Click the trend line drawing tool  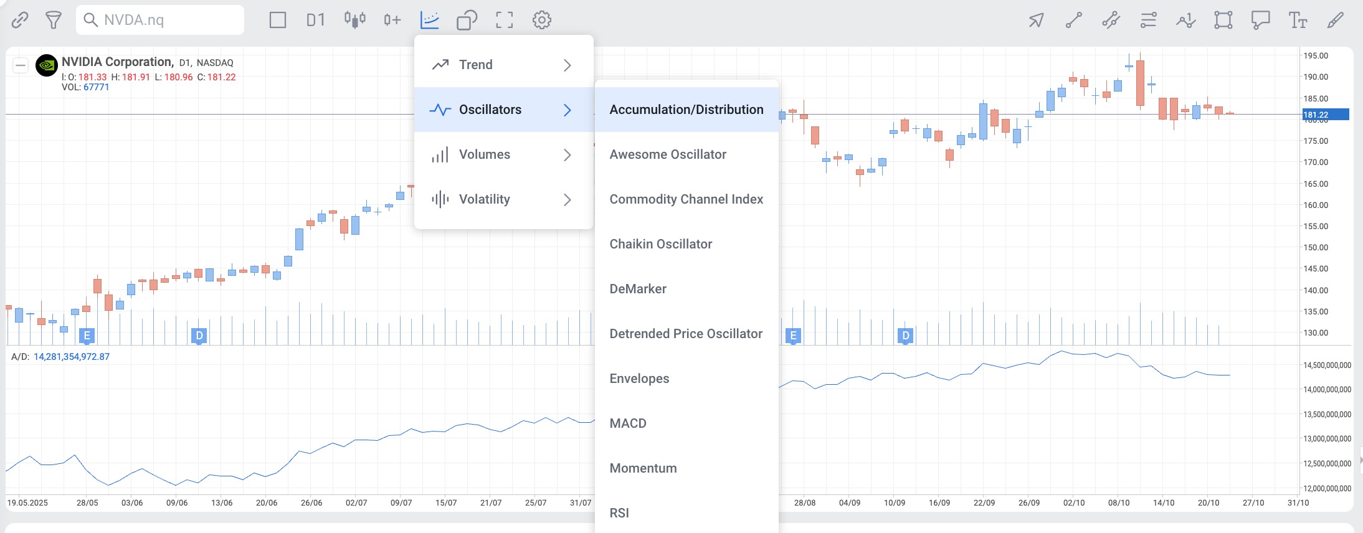[1073, 20]
